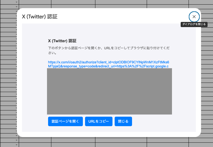
Task: Click empty panel space right of 閉じる button
Action: tap(163, 122)
